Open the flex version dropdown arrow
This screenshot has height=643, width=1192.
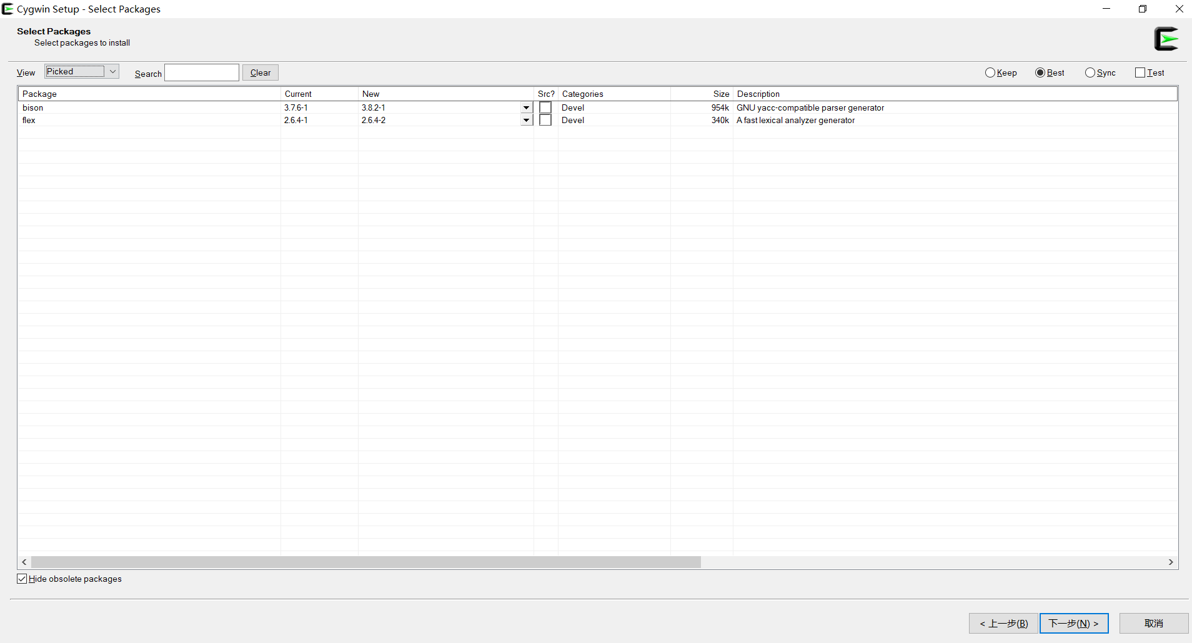(x=526, y=120)
